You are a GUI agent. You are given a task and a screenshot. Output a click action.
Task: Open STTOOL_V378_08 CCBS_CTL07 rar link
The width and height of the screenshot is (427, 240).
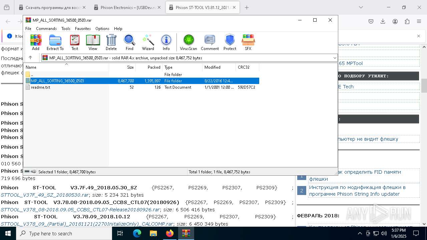pos(80,210)
